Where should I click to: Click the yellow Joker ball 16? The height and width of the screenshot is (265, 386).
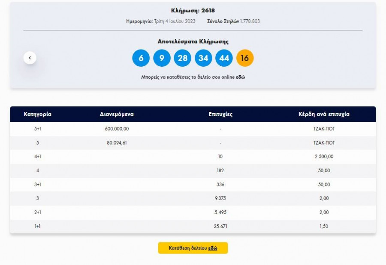click(x=245, y=58)
